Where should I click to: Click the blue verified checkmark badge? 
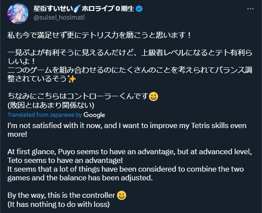(139, 9)
